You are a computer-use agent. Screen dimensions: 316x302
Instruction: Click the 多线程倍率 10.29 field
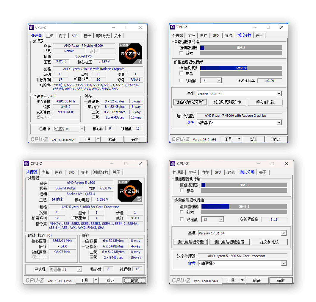[270, 81]
